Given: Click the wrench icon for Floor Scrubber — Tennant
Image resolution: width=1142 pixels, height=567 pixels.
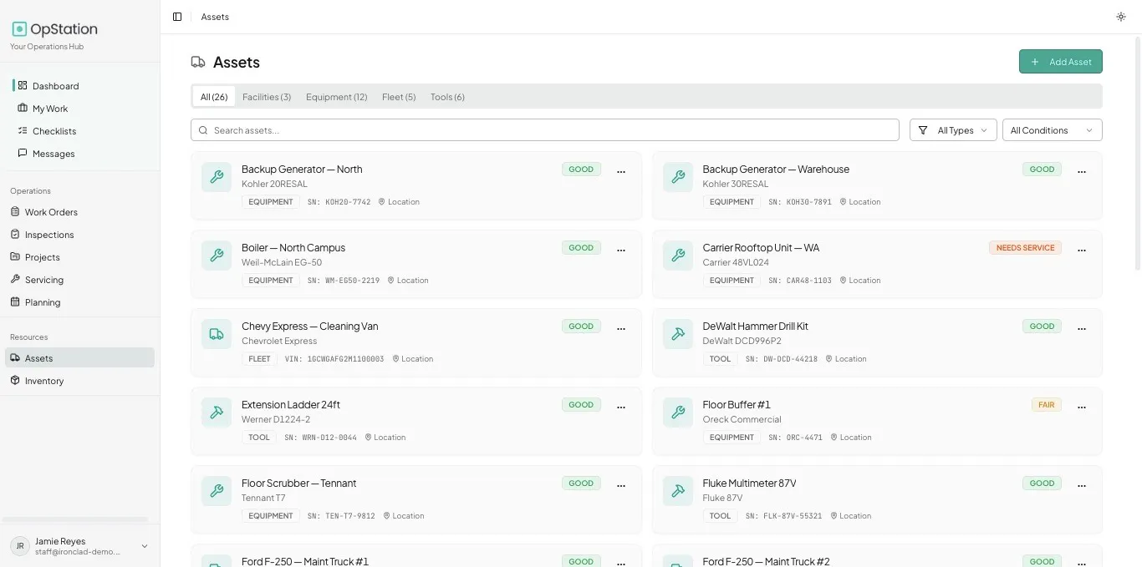Looking at the screenshot, I should pos(217,491).
